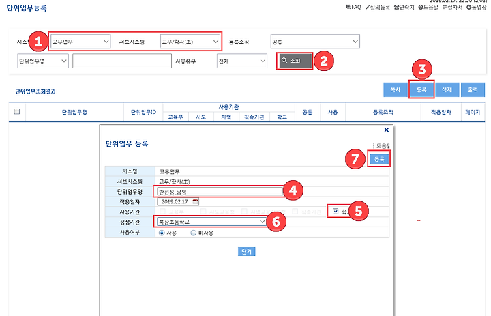Image resolution: width=491 pixels, height=316 pixels.
Task: Open 동영상 (video) link
Action: click(477, 7)
